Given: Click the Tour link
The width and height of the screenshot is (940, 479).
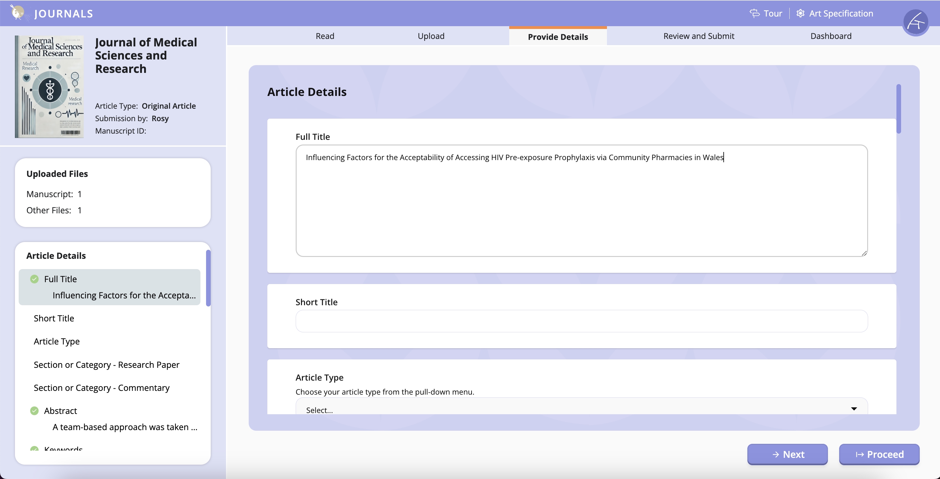Looking at the screenshot, I should coord(773,13).
